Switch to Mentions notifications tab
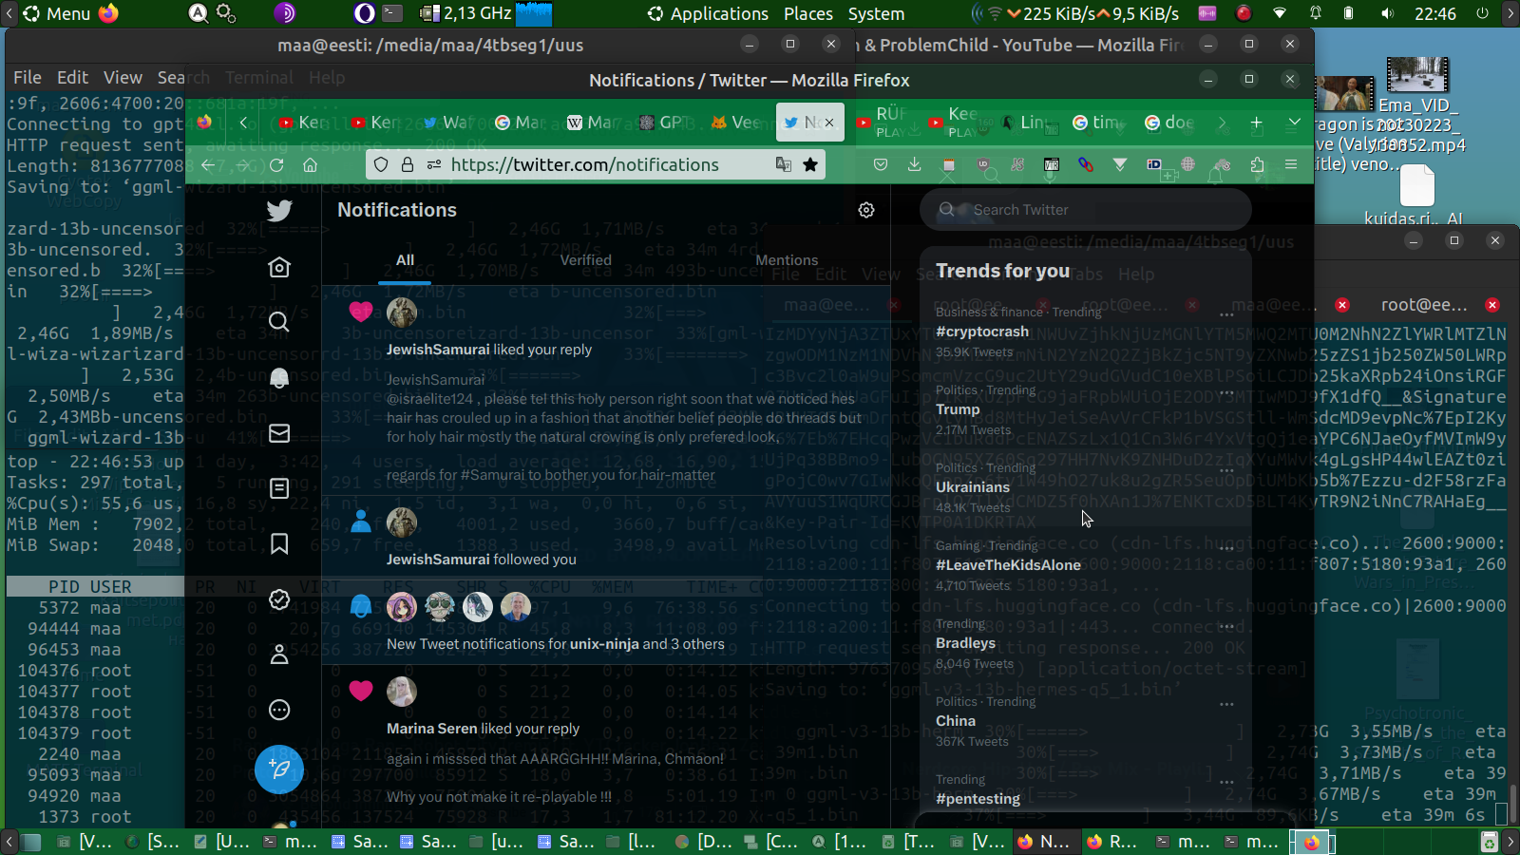Image resolution: width=1520 pixels, height=855 pixels. (x=787, y=260)
